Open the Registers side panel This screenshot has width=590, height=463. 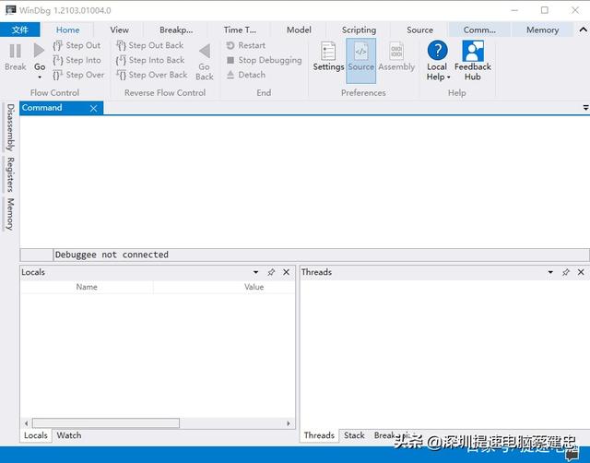click(x=10, y=174)
